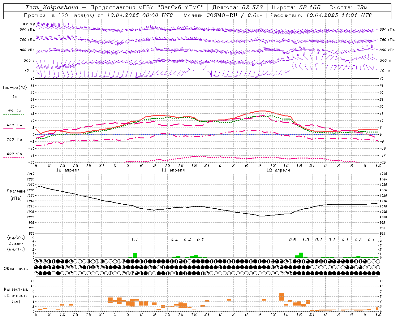Select the 'Осадки' precipitation label
The height and width of the screenshot is (317, 396).
click(x=16, y=243)
